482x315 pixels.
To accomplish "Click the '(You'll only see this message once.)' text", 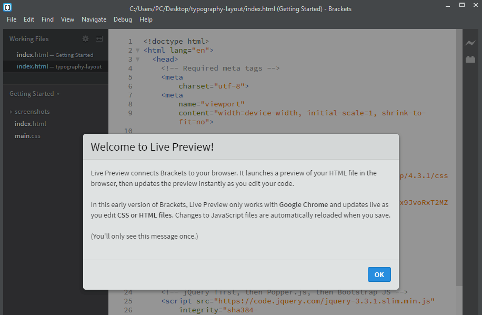I will point(145,236).
